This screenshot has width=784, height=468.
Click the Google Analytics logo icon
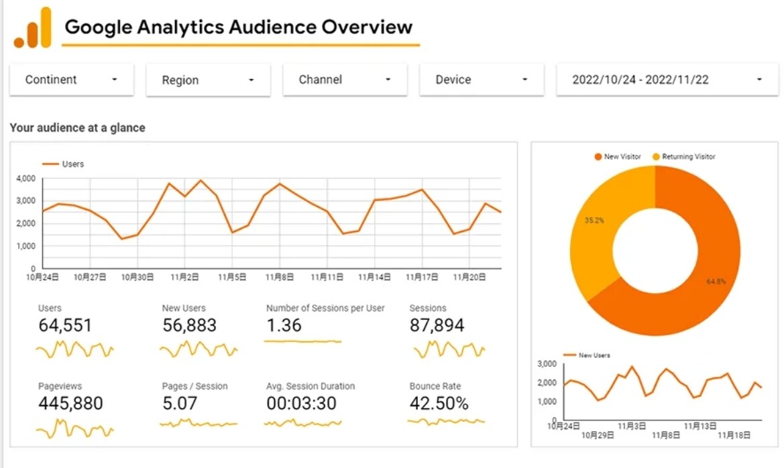click(x=32, y=28)
